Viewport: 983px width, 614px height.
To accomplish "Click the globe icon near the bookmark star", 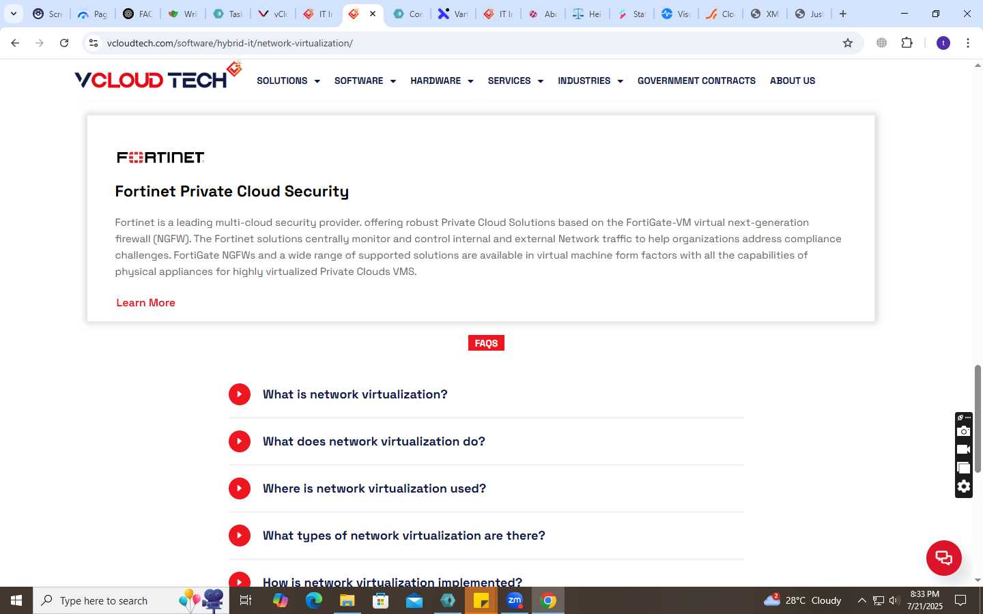I will pos(882,43).
